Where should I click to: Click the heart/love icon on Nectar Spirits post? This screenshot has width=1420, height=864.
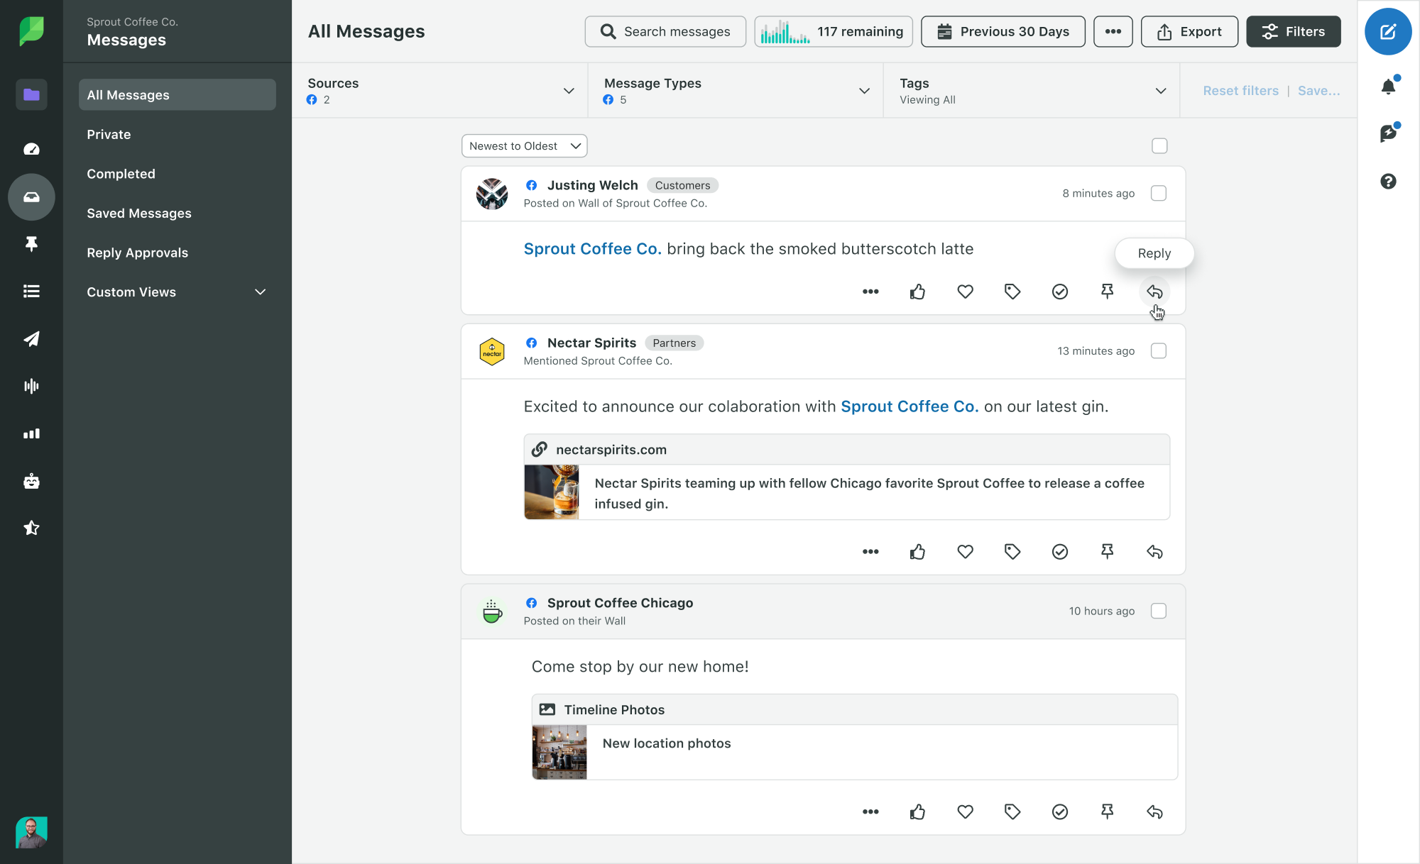coord(965,551)
